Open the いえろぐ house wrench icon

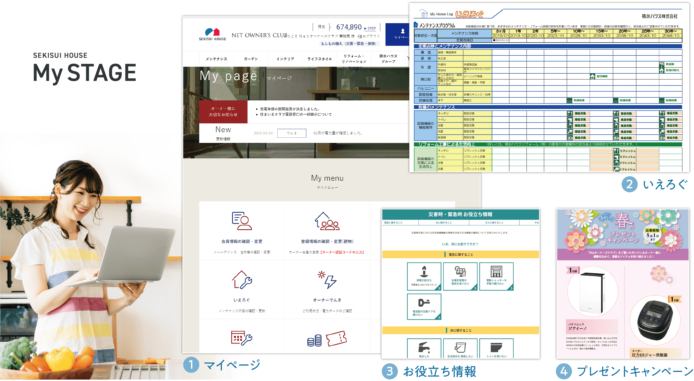pyautogui.click(x=242, y=279)
